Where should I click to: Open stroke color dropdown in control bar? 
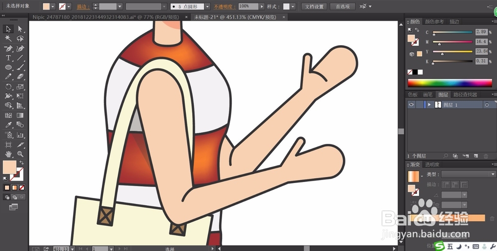[x=69, y=6]
